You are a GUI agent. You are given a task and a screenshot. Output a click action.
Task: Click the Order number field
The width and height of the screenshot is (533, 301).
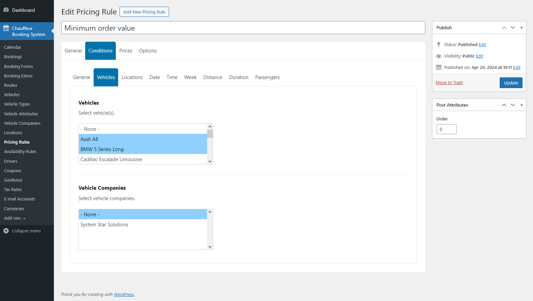(446, 129)
